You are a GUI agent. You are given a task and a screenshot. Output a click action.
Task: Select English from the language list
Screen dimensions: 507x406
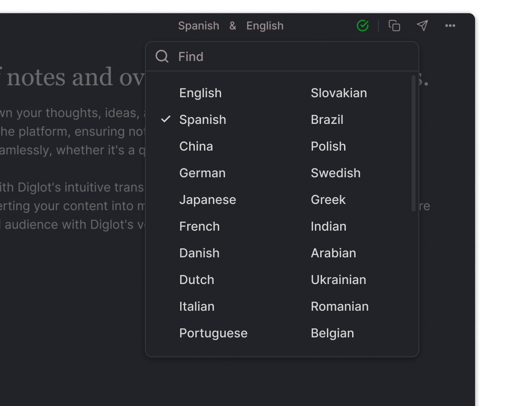(200, 93)
